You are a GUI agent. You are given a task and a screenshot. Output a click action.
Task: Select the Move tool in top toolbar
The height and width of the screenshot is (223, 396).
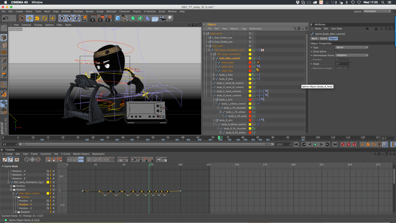point(30,18)
